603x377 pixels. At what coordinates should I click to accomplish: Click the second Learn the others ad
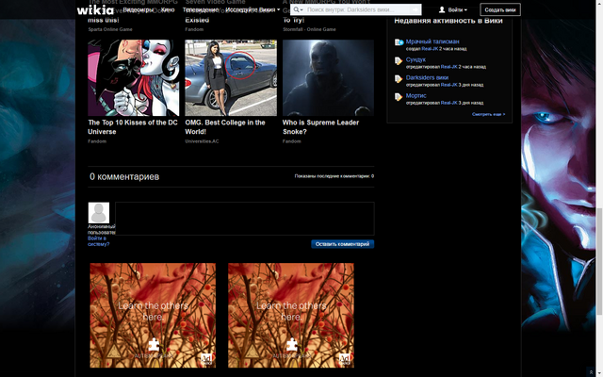tap(291, 316)
